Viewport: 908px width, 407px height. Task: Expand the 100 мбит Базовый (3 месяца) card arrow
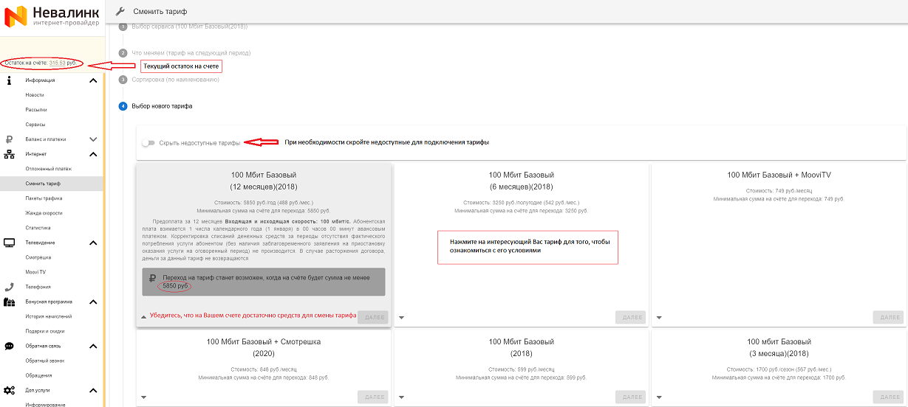tap(658, 397)
